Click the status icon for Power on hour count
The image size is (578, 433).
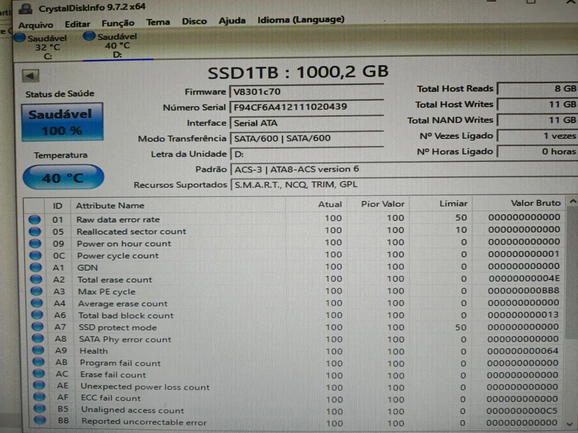click(x=36, y=244)
